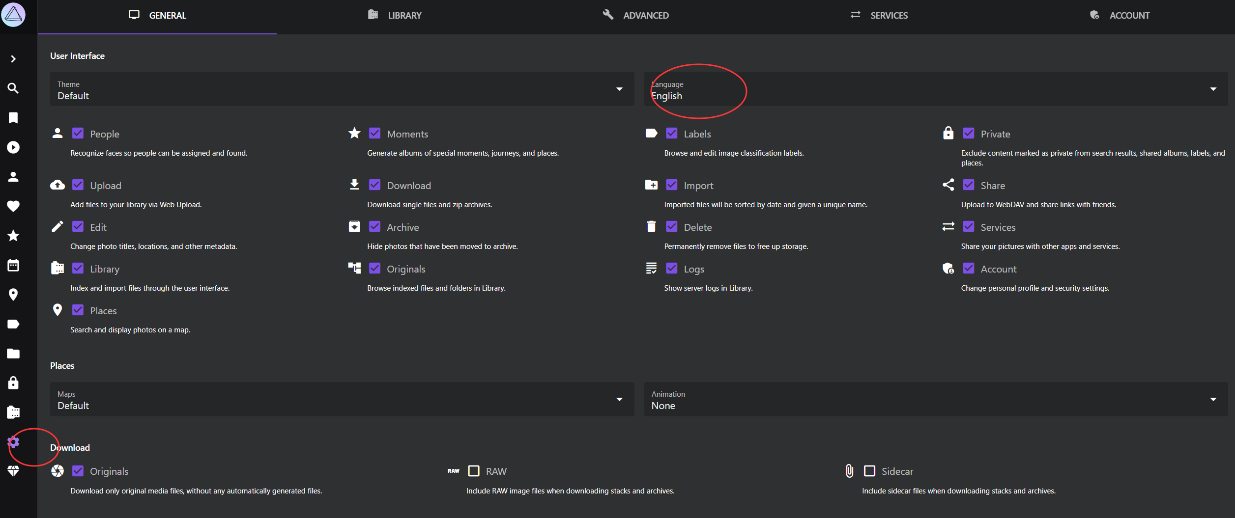Enable RAW download checkbox
Image resolution: width=1235 pixels, height=518 pixels.
(x=474, y=471)
